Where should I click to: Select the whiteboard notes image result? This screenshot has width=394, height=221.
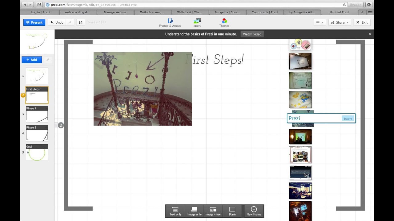(300, 80)
